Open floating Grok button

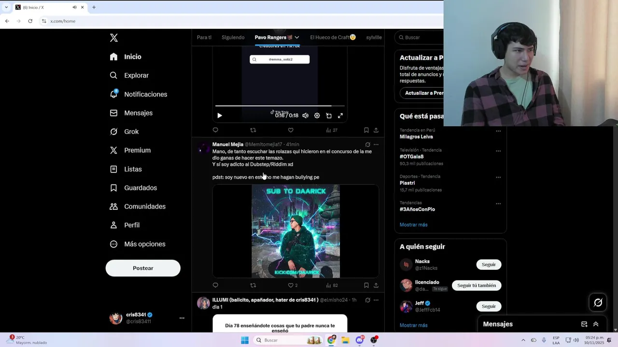click(x=598, y=302)
